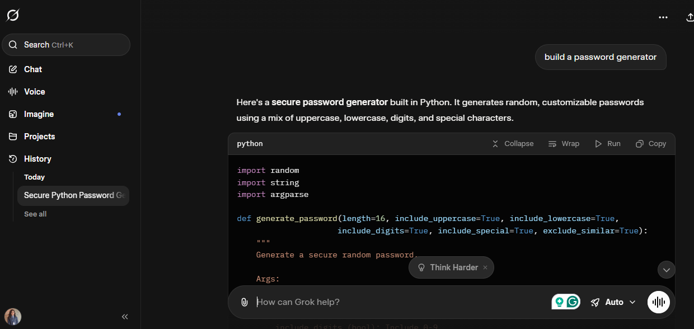This screenshot has width=694, height=329.
Task: Click the search magnifier icon
Action: [13, 45]
